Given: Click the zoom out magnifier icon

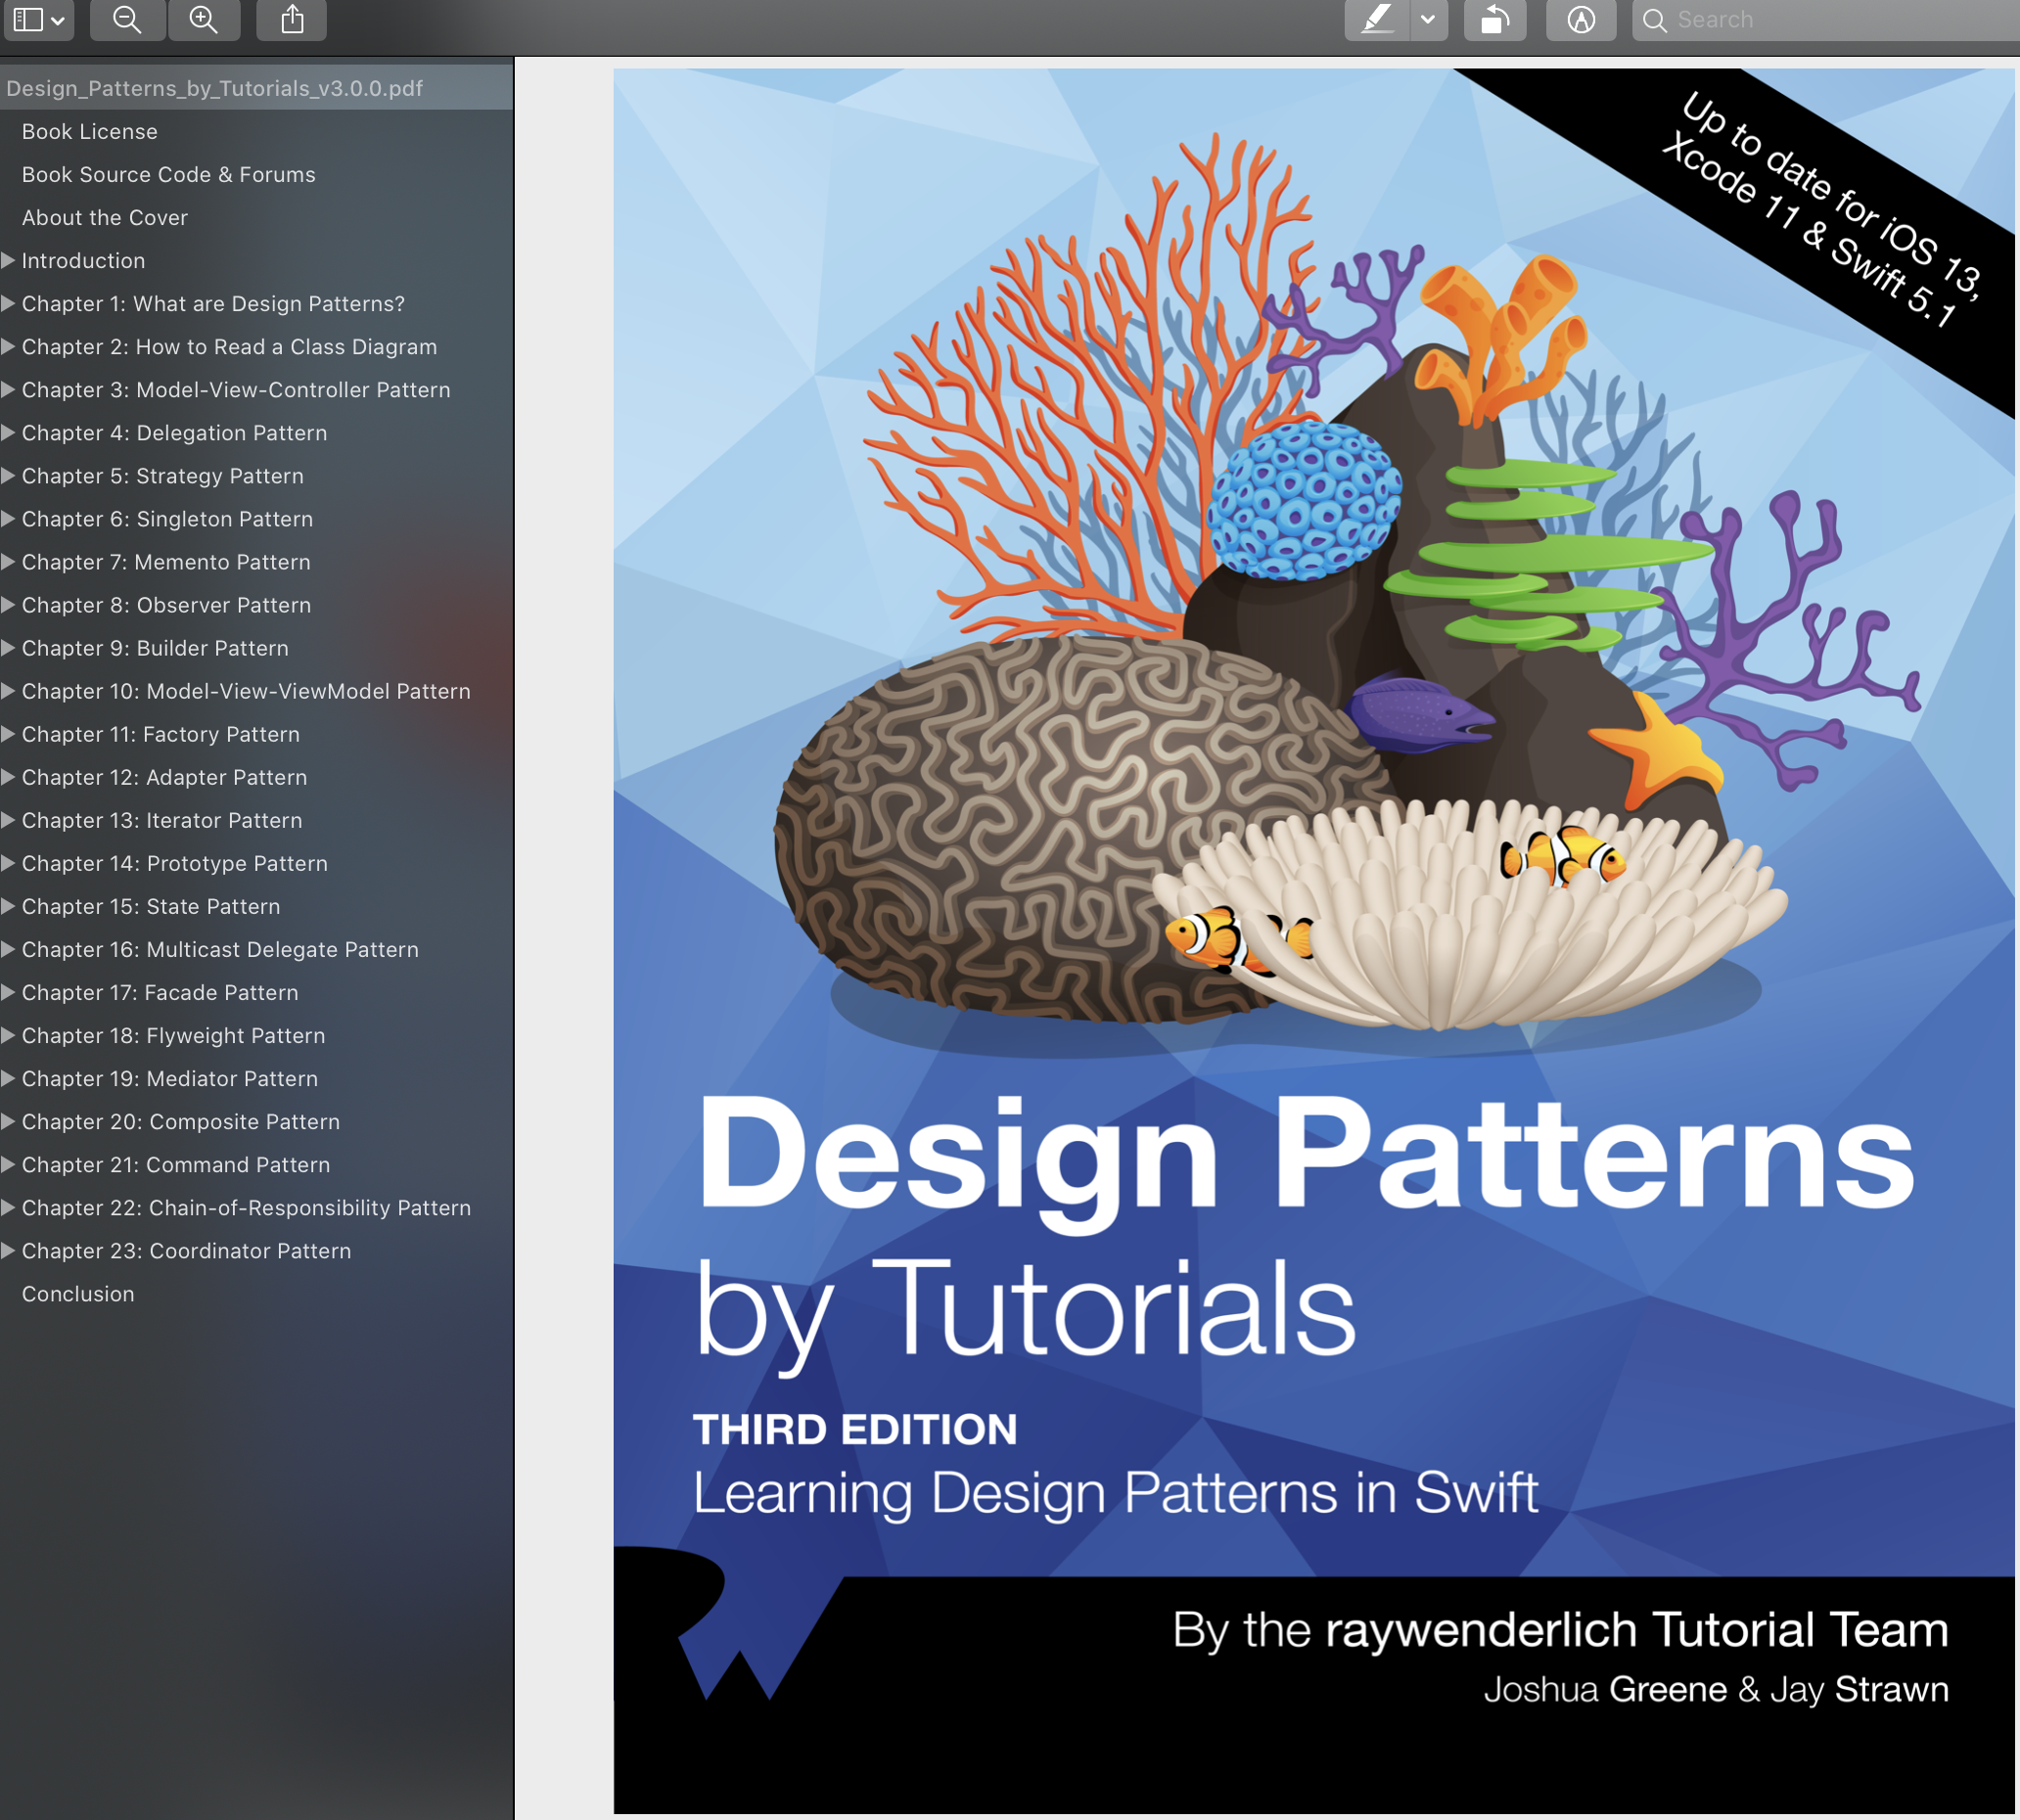Looking at the screenshot, I should pyautogui.click(x=127, y=19).
